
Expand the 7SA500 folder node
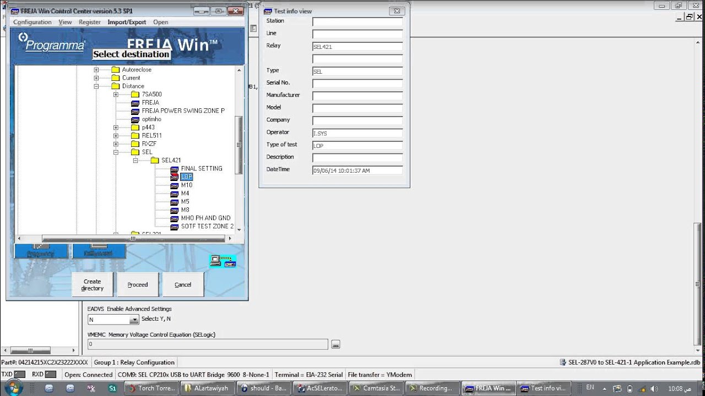[x=116, y=95]
